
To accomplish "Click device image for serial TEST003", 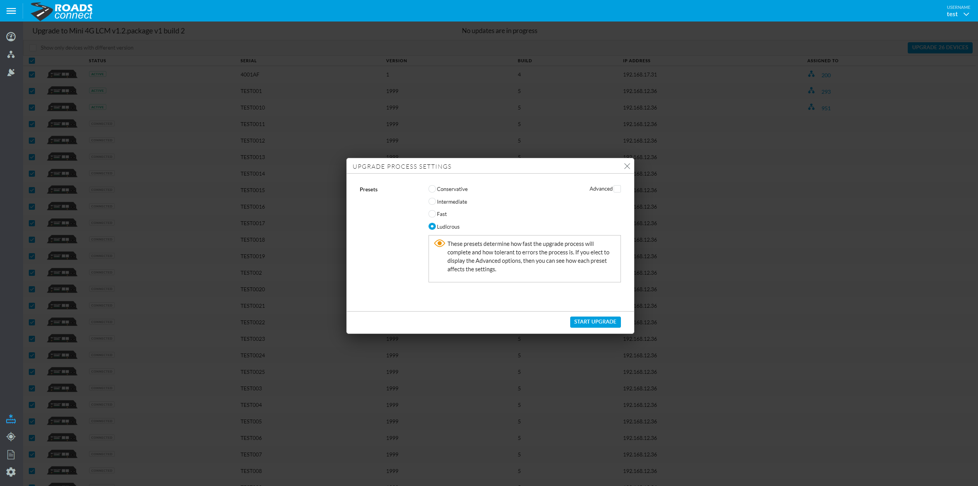I will (x=62, y=388).
